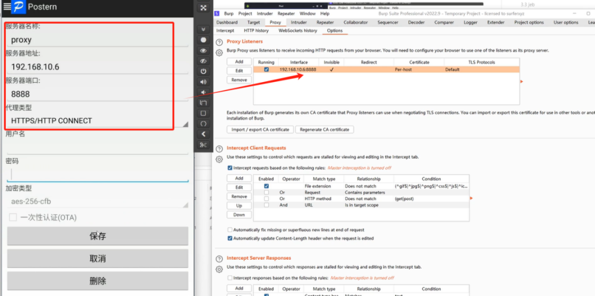Screen dimensions: 595x296
Task: Click emulator volume up icon
Action: tap(203, 82)
